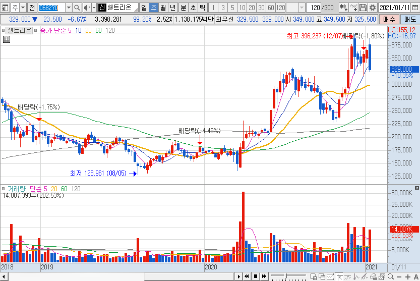Switch chart to yearly period 년

click(x=173, y=8)
